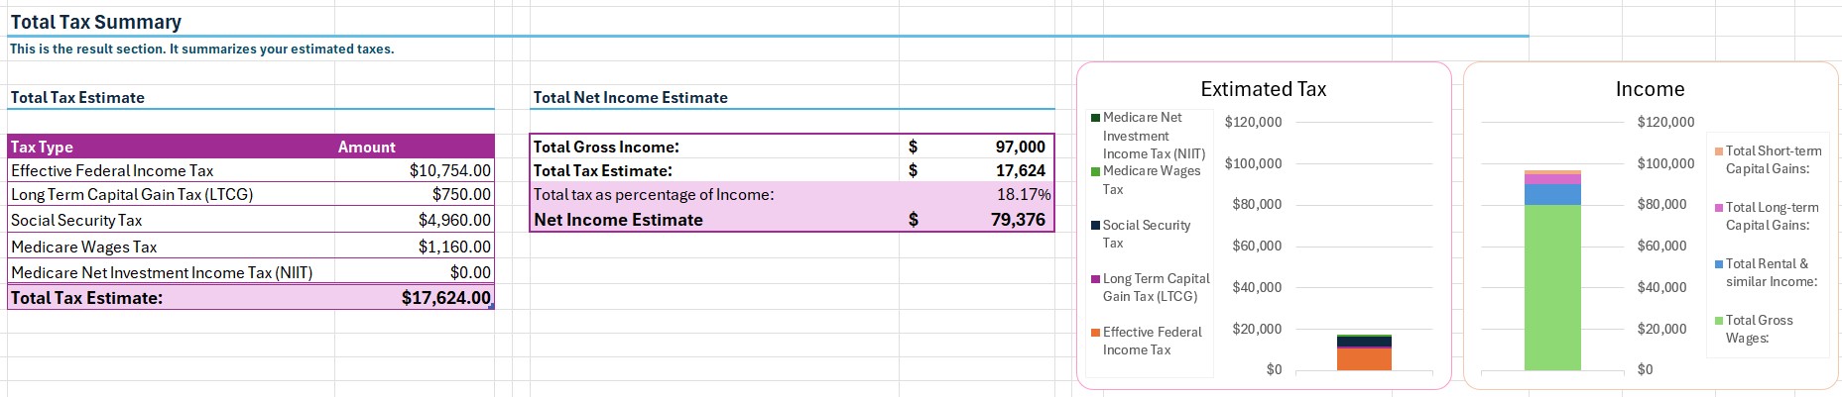Click the Social Security Tax $4,960.00 amount
This screenshot has width=1842, height=397.
pyautogui.click(x=453, y=220)
